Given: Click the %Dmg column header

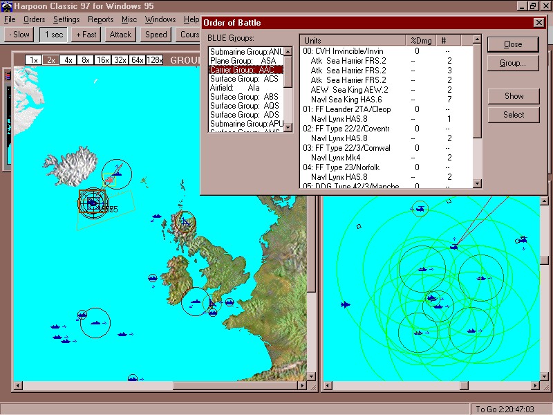Looking at the screenshot, I should (421, 41).
